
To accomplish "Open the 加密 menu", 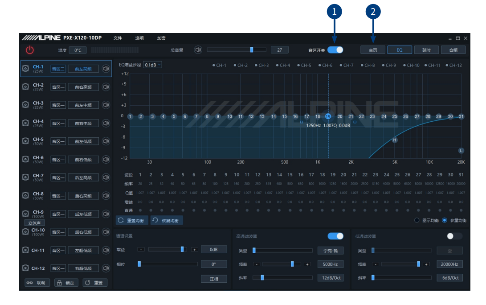I will [161, 38].
